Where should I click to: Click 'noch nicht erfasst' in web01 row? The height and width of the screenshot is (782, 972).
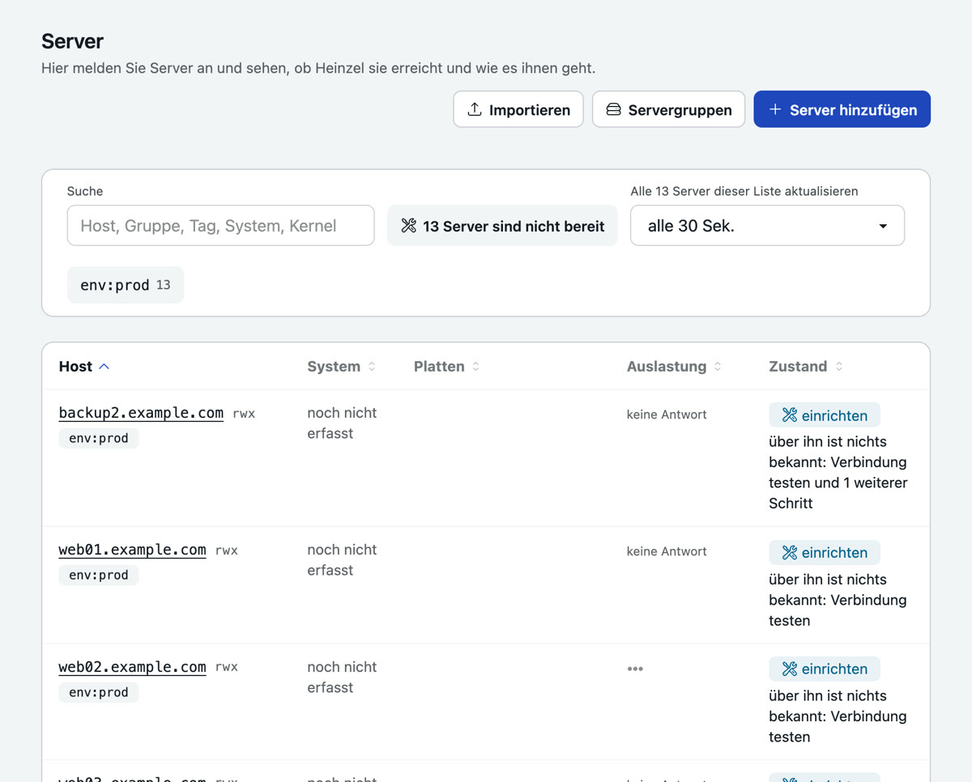pyautogui.click(x=342, y=559)
